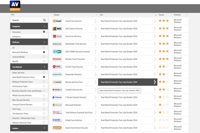
Task: Expand the Vendors filter section
Action: pyautogui.click(x=29, y=128)
